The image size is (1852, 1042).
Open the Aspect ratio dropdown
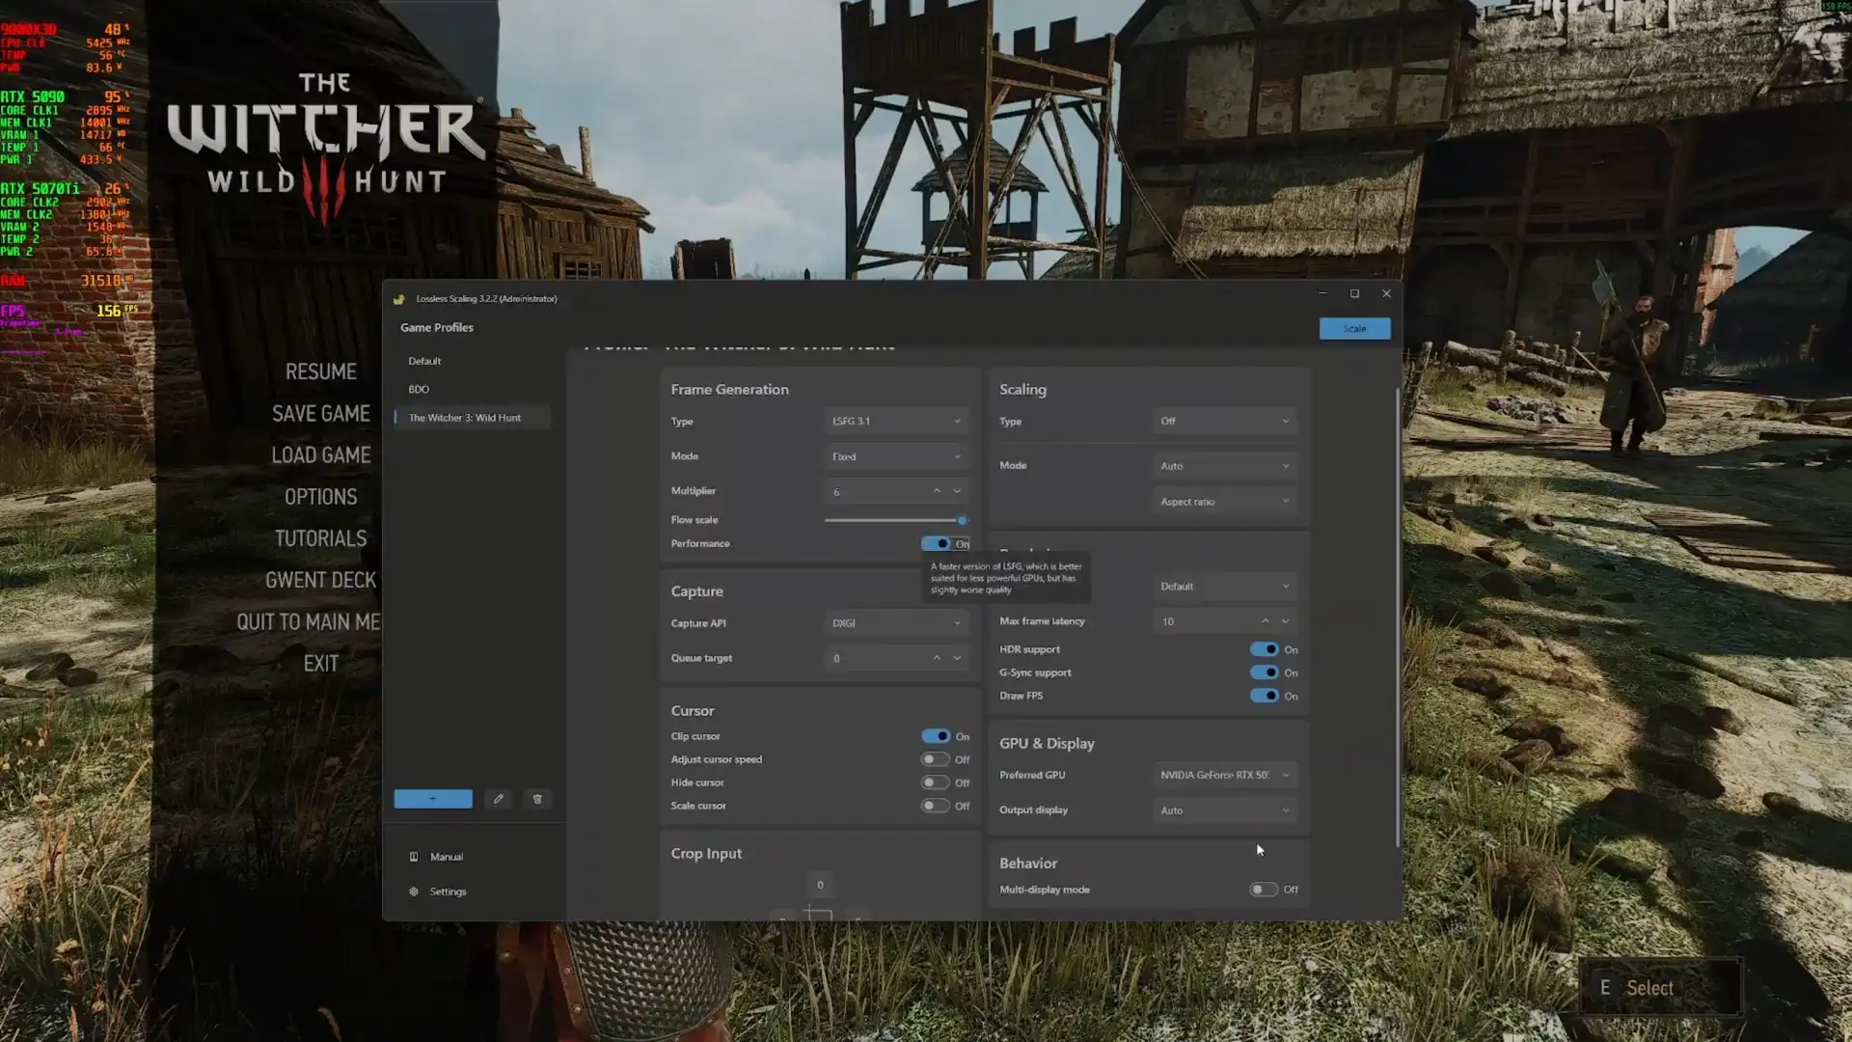pyautogui.click(x=1225, y=502)
